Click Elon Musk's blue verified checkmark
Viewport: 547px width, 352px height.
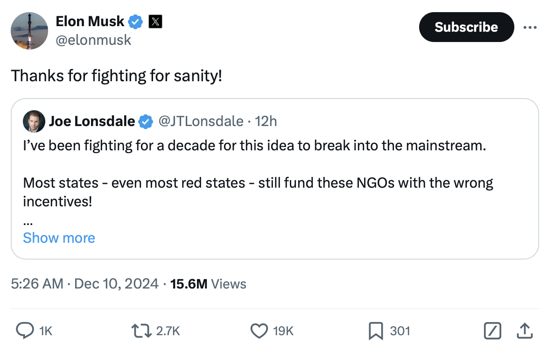pyautogui.click(x=136, y=21)
